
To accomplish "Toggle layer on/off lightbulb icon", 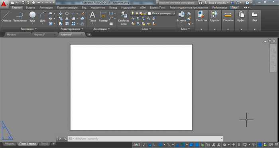I will pos(133,13).
